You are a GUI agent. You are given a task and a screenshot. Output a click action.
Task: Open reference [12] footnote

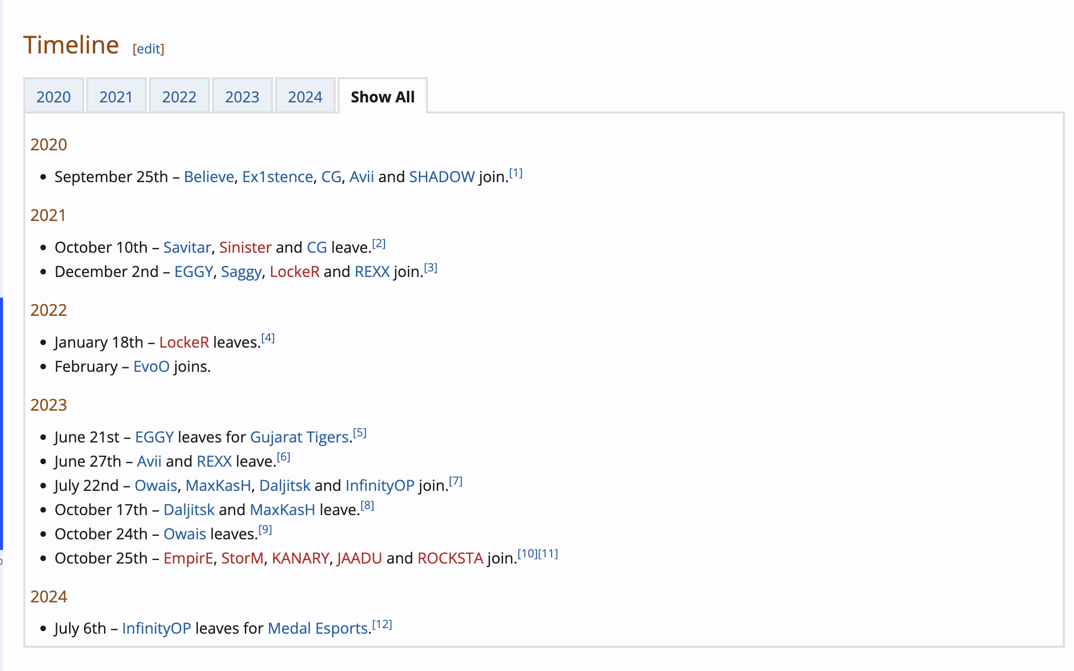[382, 625]
